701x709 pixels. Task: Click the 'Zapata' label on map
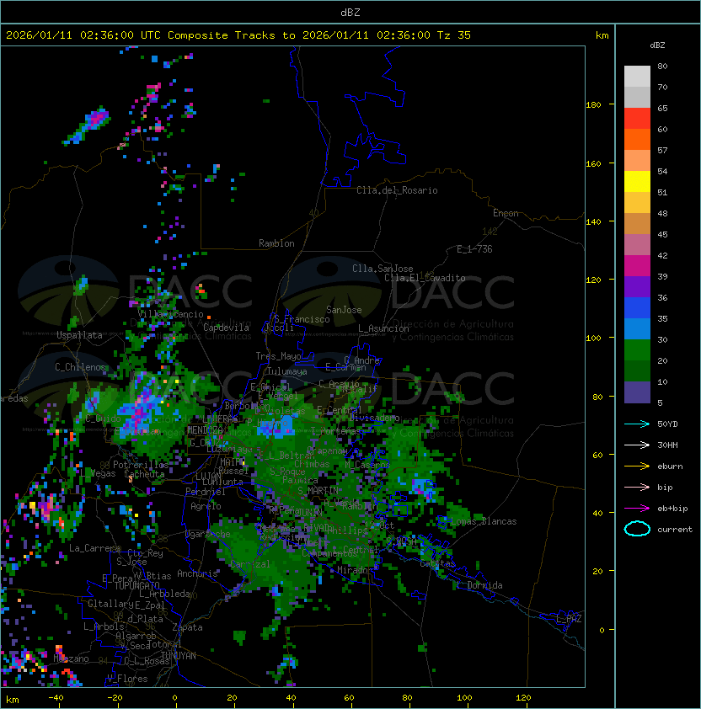(187, 627)
